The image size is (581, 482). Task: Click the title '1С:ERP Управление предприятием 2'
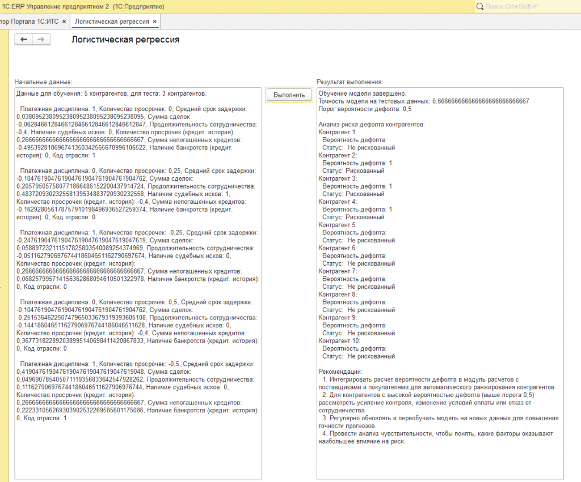point(56,6)
